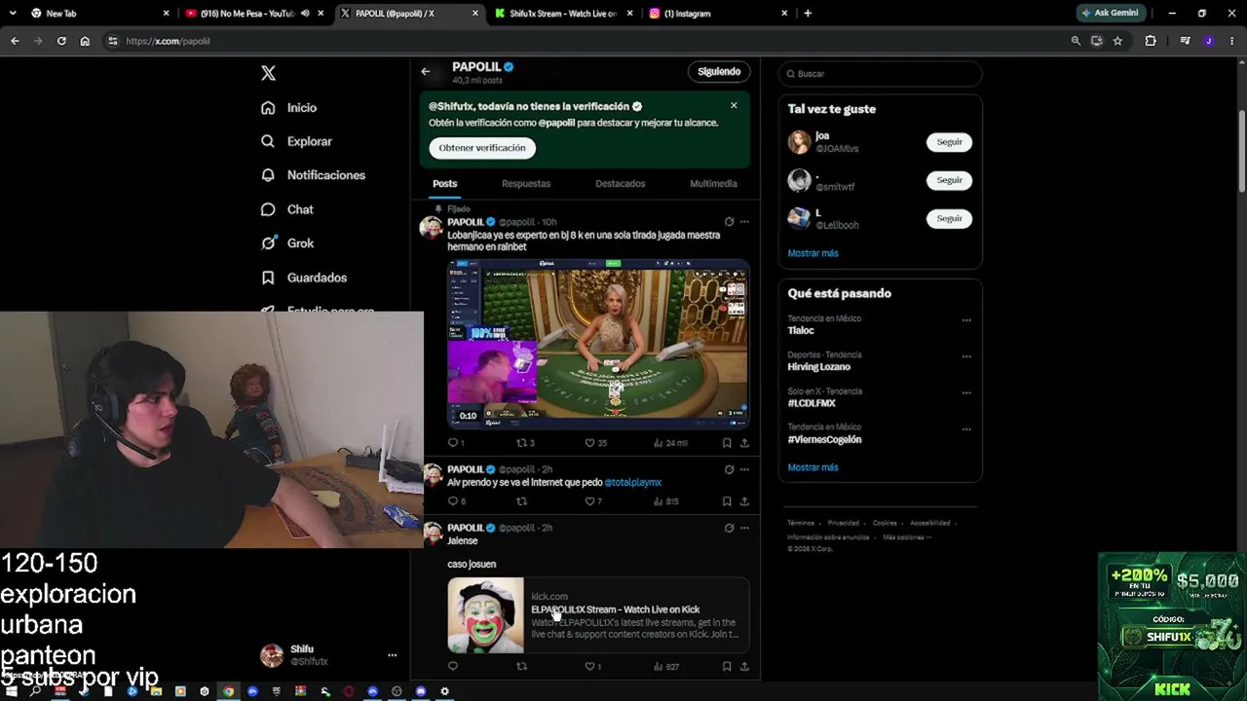Screen dimensions: 1247x701
Task: Play the blackjack video in the pinned post
Action: 598,343
